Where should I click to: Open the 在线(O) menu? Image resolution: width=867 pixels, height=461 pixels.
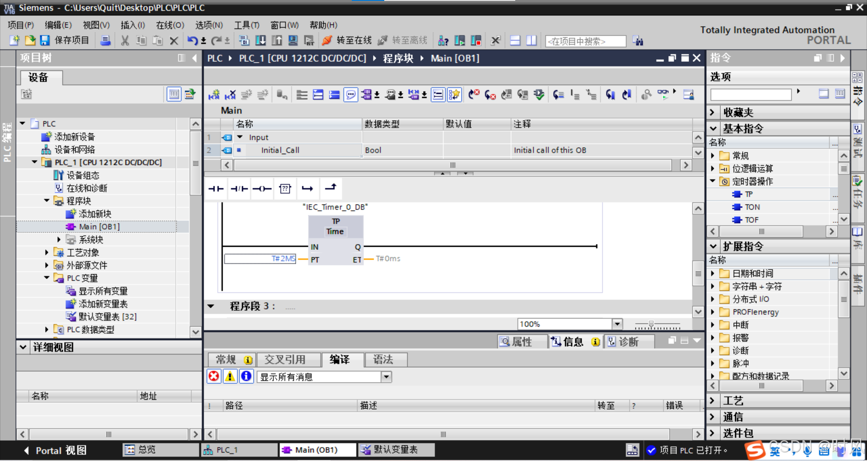point(170,25)
